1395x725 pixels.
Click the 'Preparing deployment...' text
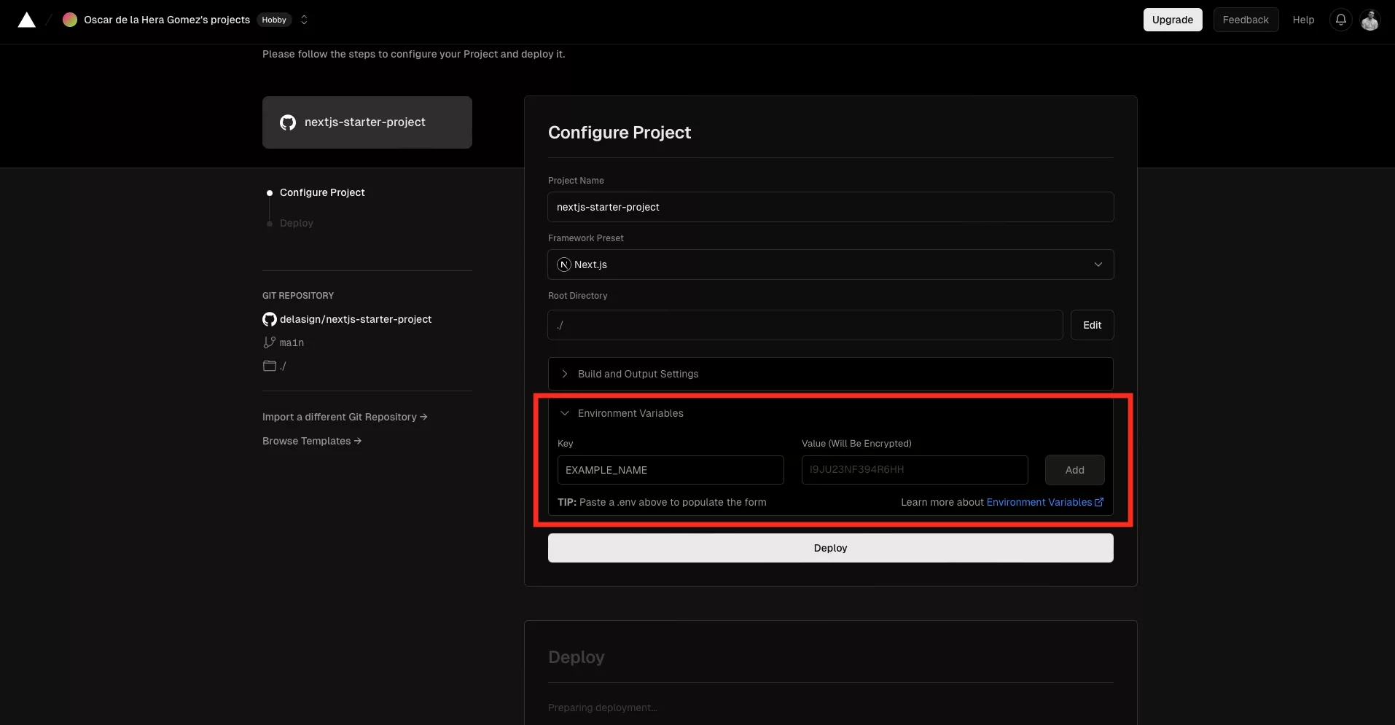point(602,708)
